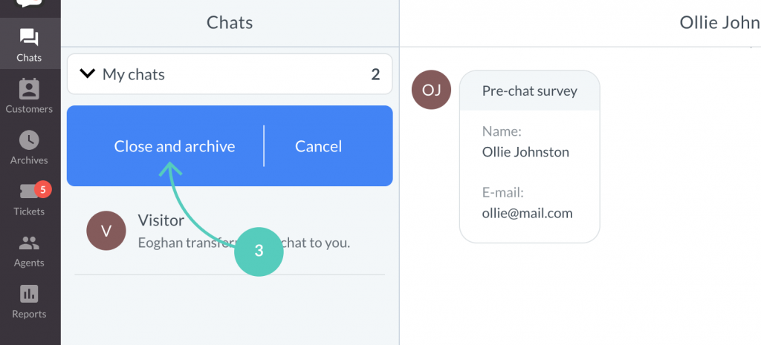This screenshot has width=761, height=345.
Task: Open the Archives clock icon
Action: tap(29, 140)
